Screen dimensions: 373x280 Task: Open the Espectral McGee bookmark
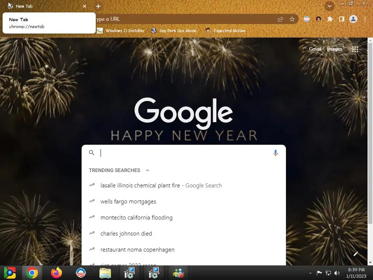point(225,31)
